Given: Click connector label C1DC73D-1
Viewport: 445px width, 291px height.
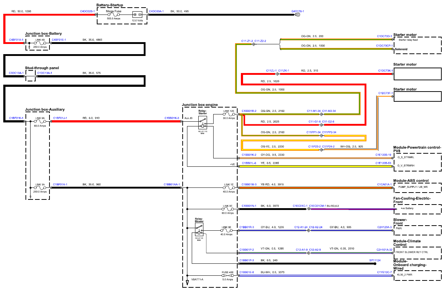Looking at the screenshot, I should pos(384,36).
